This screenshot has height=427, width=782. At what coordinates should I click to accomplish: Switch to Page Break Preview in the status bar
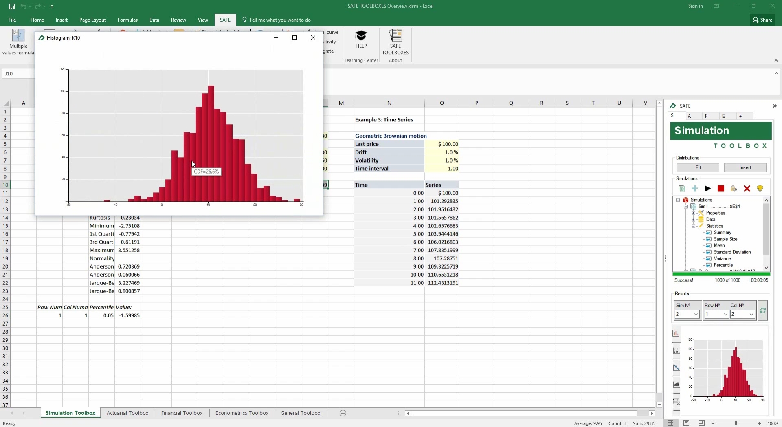point(701,423)
